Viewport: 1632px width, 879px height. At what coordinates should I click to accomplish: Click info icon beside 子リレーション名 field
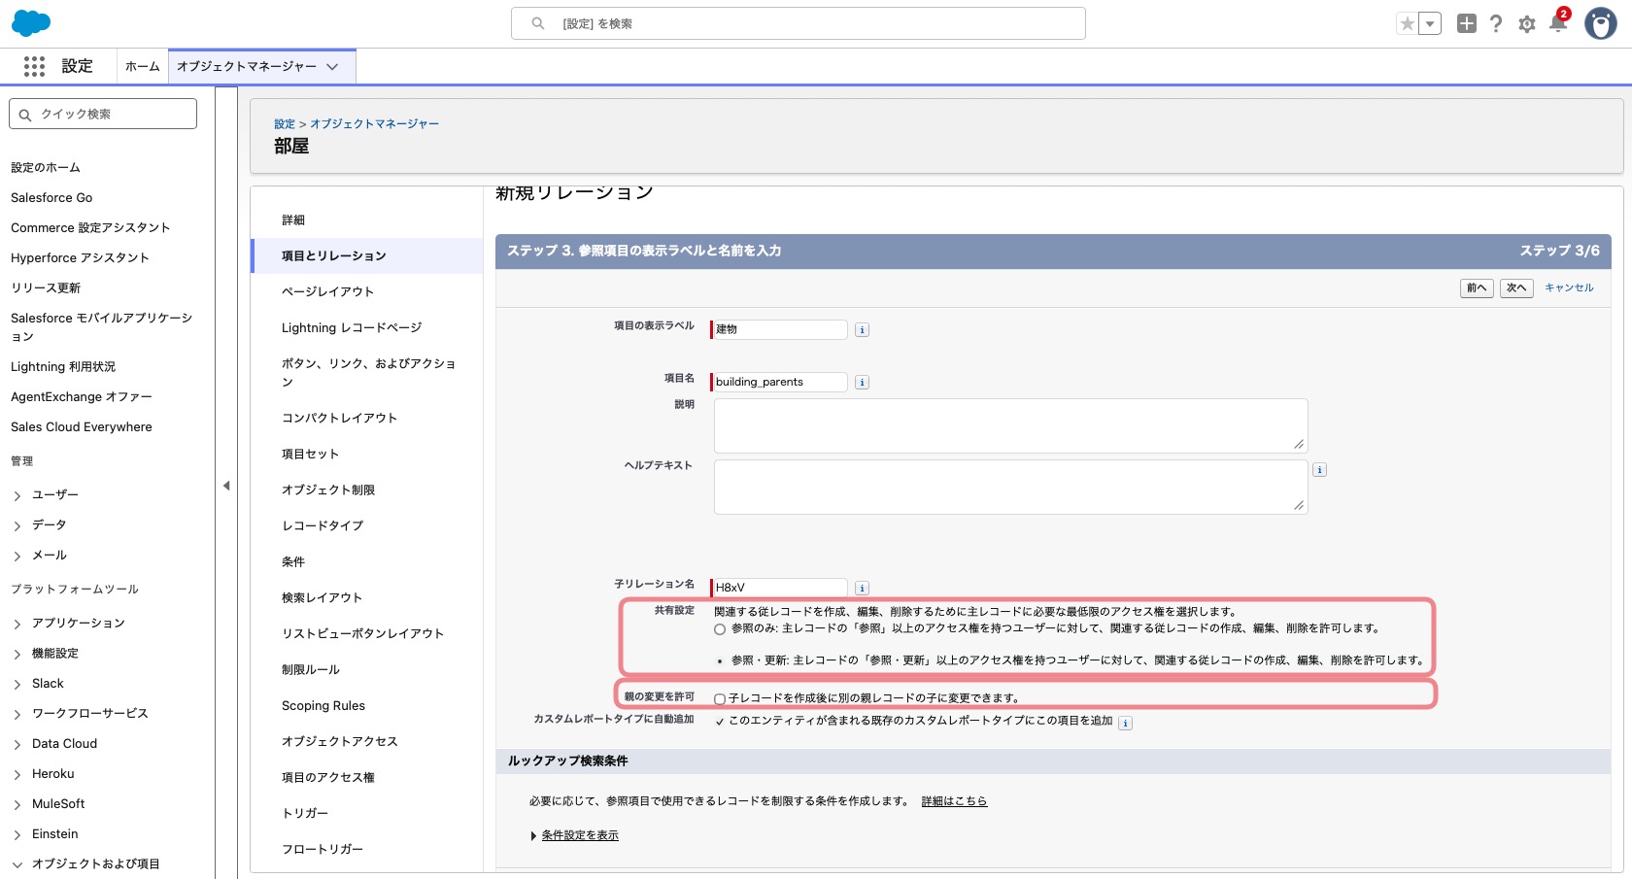coord(862,589)
